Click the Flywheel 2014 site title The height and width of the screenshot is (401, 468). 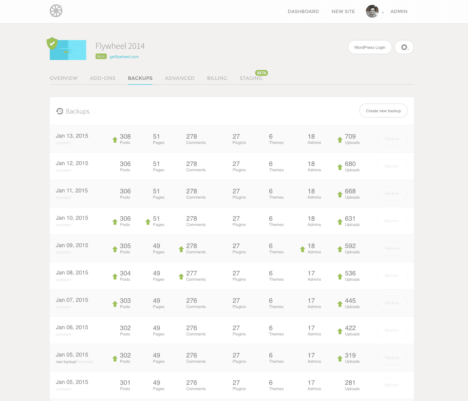tap(120, 46)
